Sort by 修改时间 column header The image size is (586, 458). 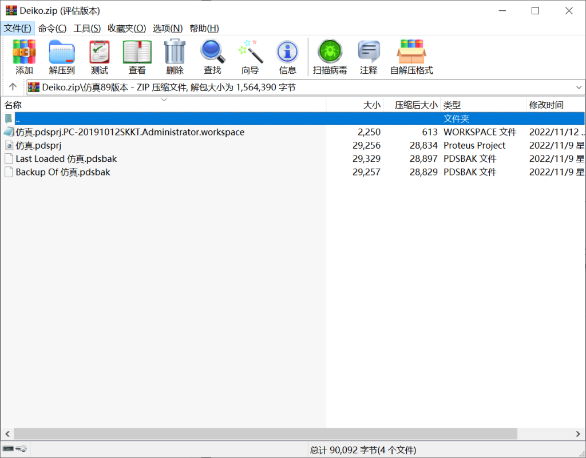point(546,105)
